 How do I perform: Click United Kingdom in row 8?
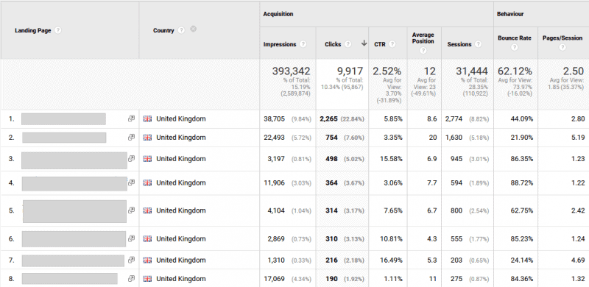click(181, 279)
